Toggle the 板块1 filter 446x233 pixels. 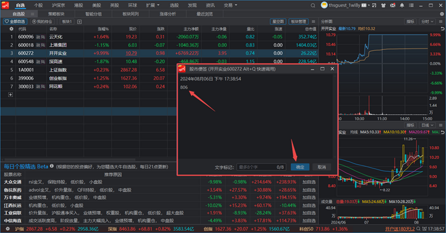tap(67, 22)
